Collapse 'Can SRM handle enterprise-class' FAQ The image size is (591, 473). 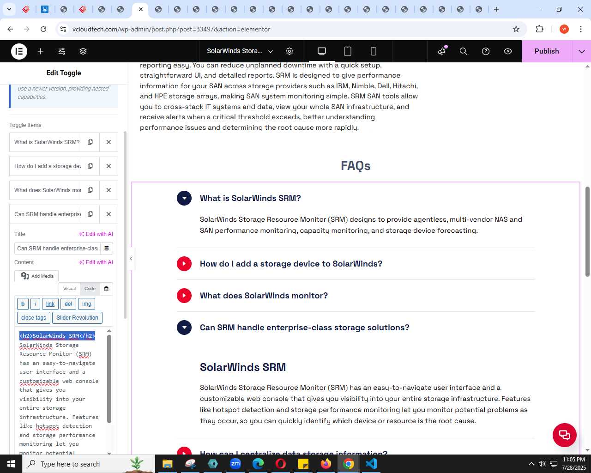coord(184,327)
